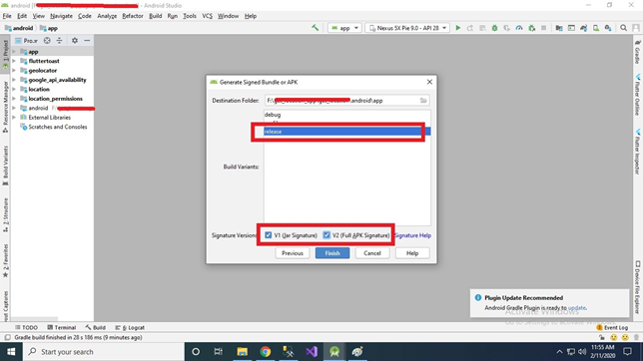Click the Debug app bug icon
The image size is (643, 361).
(x=494, y=28)
